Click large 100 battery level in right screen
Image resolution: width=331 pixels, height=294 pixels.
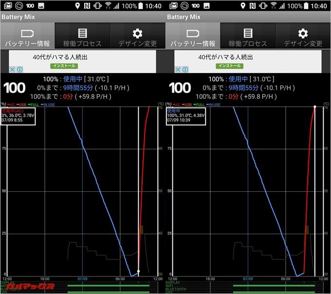180,88
